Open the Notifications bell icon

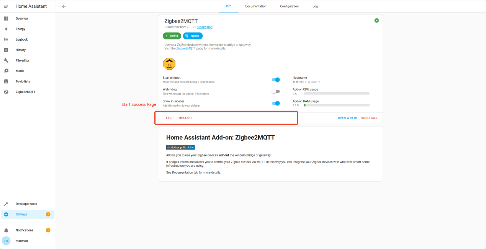(x=6, y=230)
